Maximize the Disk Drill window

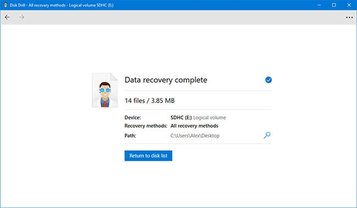pyautogui.click(x=334, y=5)
